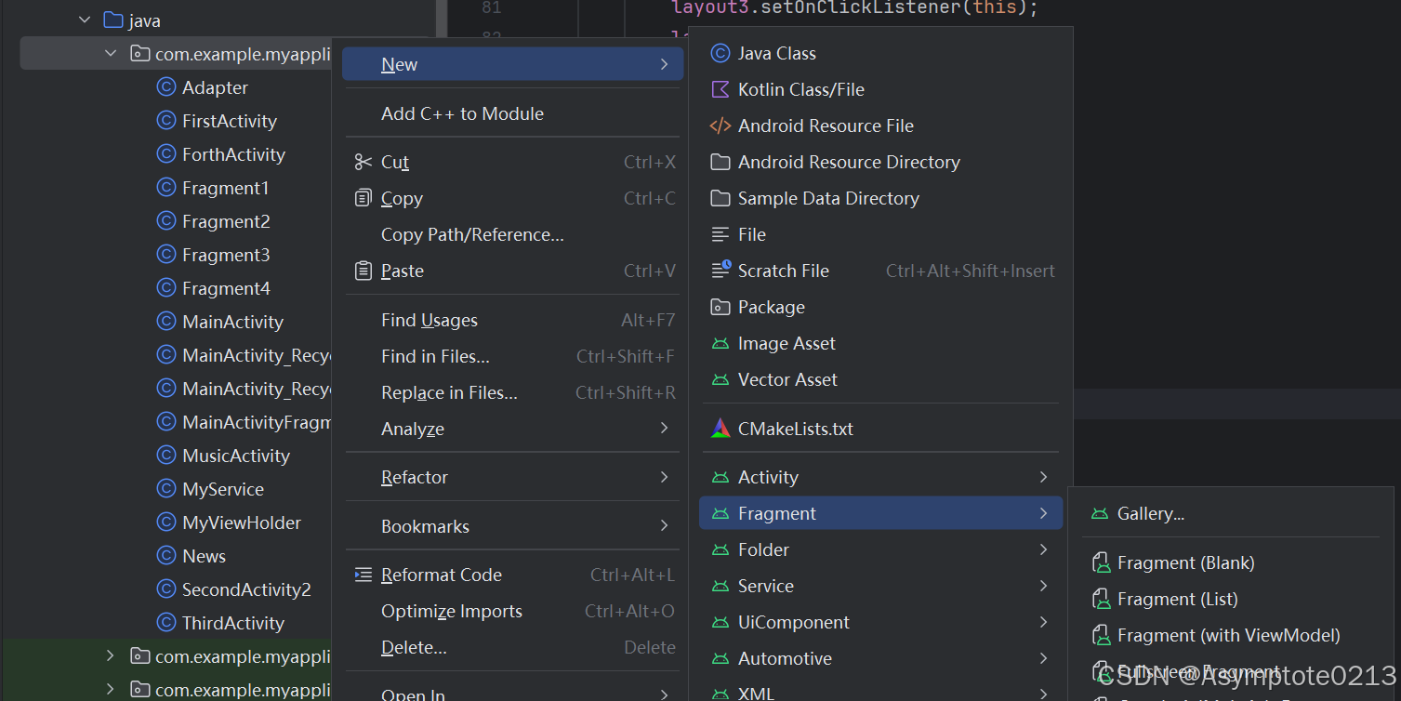
Task: Open the UiComponent submenu arrow
Action: (1043, 622)
